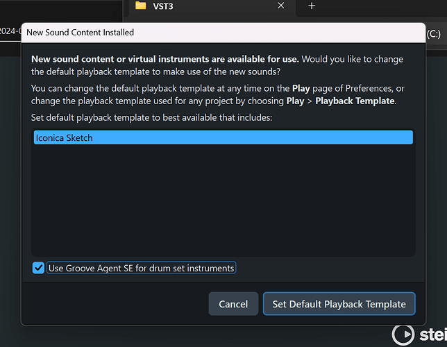Click the Steinberg wordmark text
Image resolution: width=447 pixels, height=347 pixels.
click(432, 336)
